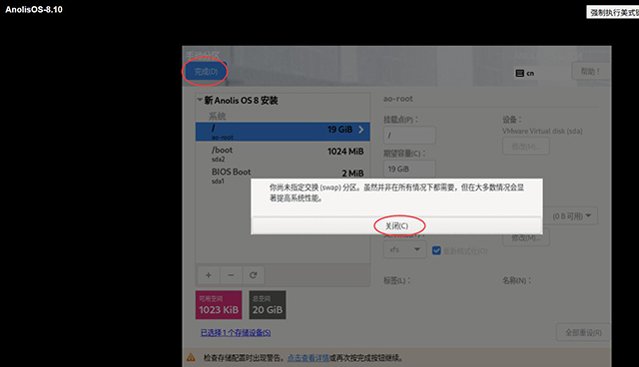
Task: Click the keyboard layout cn icon
Action: [525, 73]
